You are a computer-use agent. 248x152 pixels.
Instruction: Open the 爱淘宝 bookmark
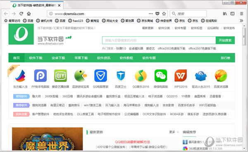coord(93,21)
